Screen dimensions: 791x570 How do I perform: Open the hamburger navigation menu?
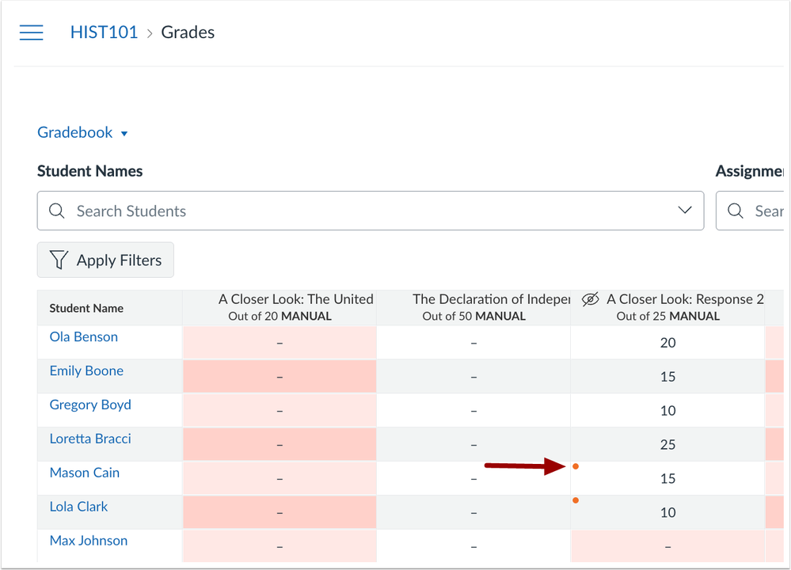click(x=31, y=32)
